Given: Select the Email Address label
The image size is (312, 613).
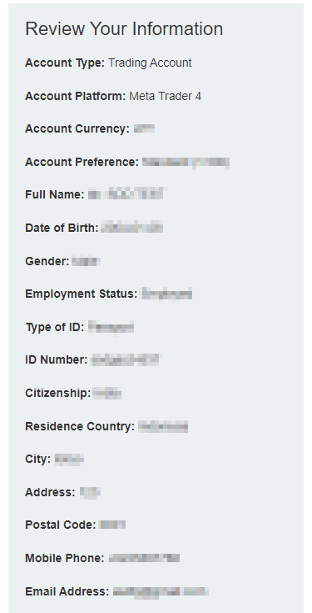Looking at the screenshot, I should point(67,592).
